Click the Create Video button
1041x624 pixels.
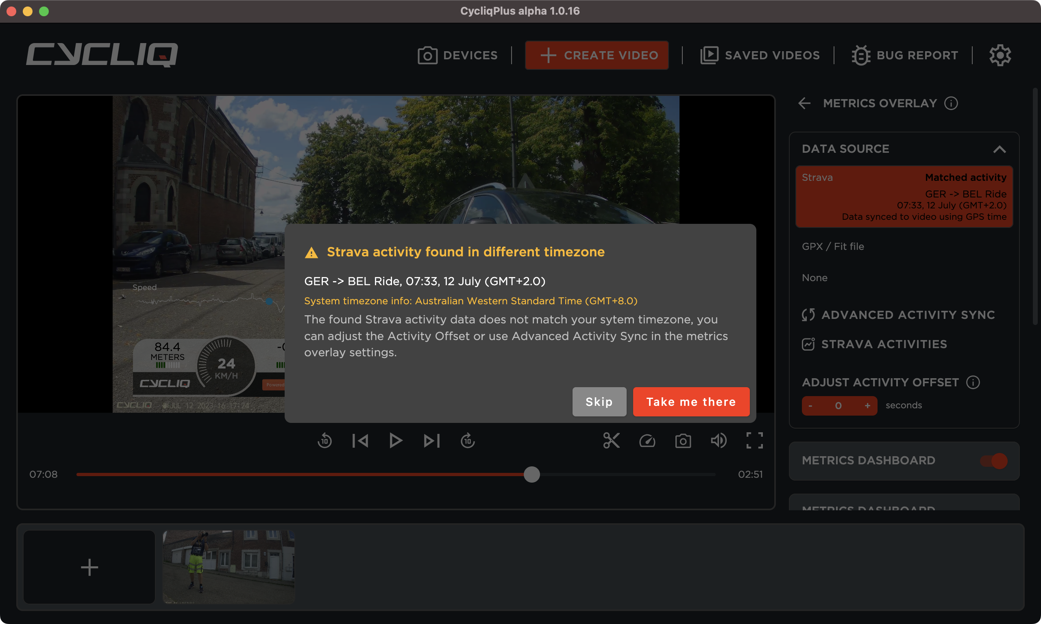[x=597, y=55]
